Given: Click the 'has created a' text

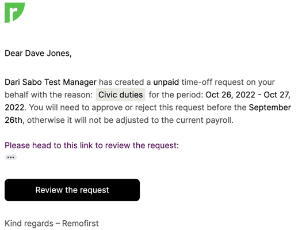Looking at the screenshot, I should 125,82.
